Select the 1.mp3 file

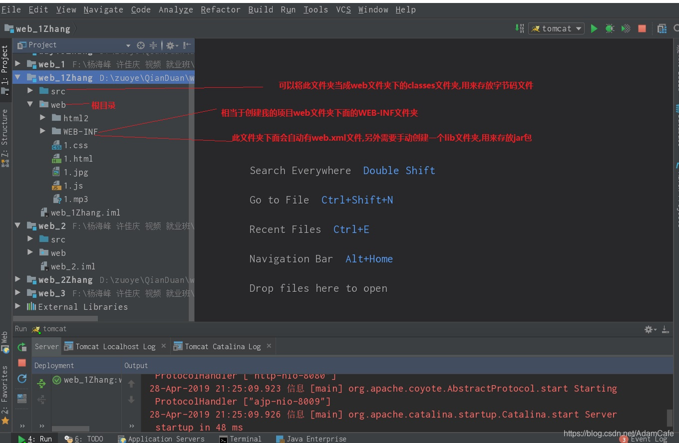click(x=70, y=199)
